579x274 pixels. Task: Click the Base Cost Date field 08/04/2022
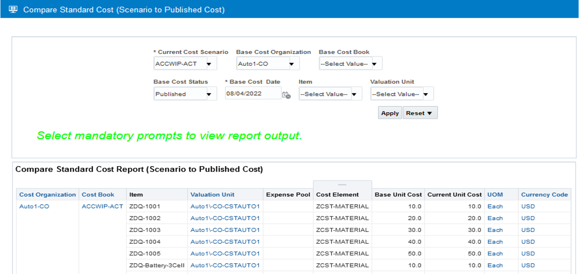tap(253, 94)
